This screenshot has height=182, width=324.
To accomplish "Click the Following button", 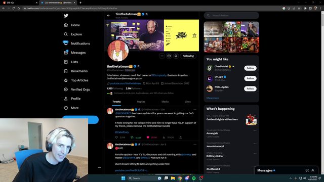I will click(x=188, y=56).
